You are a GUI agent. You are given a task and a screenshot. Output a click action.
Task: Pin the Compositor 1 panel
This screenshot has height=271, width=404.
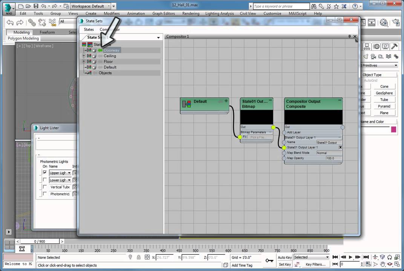click(349, 37)
